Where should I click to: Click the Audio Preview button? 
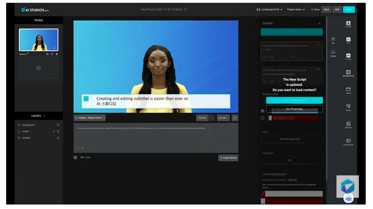(x=228, y=158)
